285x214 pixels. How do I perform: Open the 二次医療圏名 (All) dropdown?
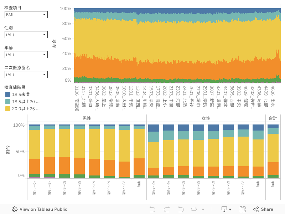click(x=26, y=75)
